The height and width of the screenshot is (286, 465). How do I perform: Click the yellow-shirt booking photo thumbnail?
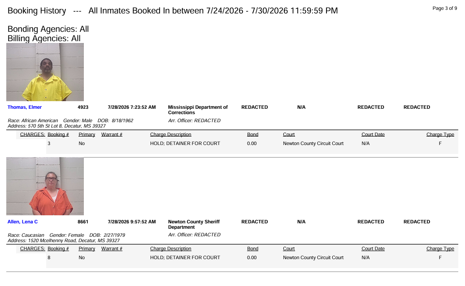point(45,72)
